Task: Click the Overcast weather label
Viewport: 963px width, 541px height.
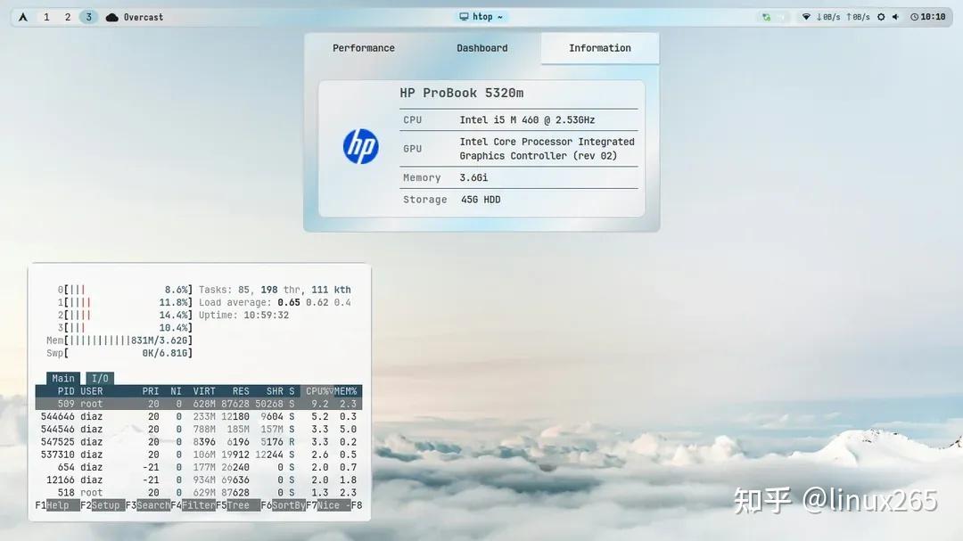Action: click(143, 17)
